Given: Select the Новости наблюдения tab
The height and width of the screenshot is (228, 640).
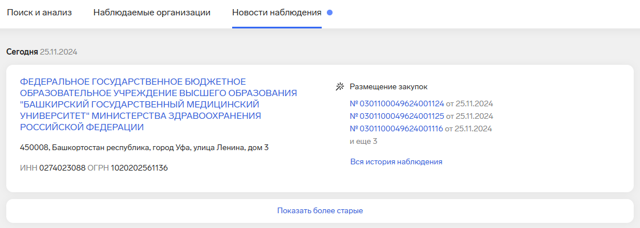Looking at the screenshot, I should [277, 13].
